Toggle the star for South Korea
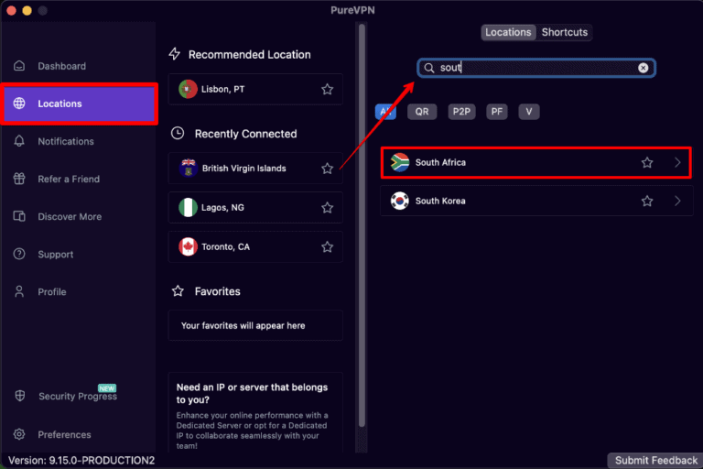This screenshot has height=469, width=703. [647, 201]
